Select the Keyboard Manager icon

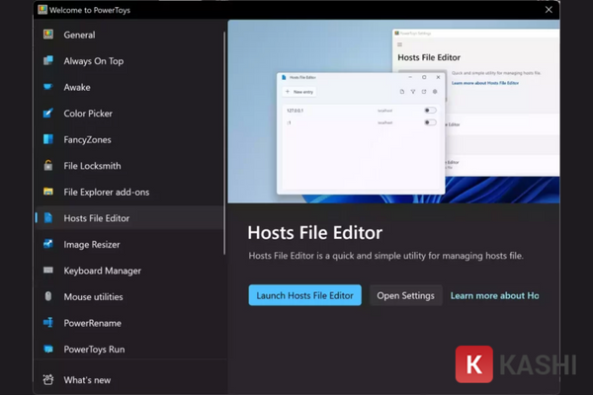pyautogui.click(x=47, y=271)
